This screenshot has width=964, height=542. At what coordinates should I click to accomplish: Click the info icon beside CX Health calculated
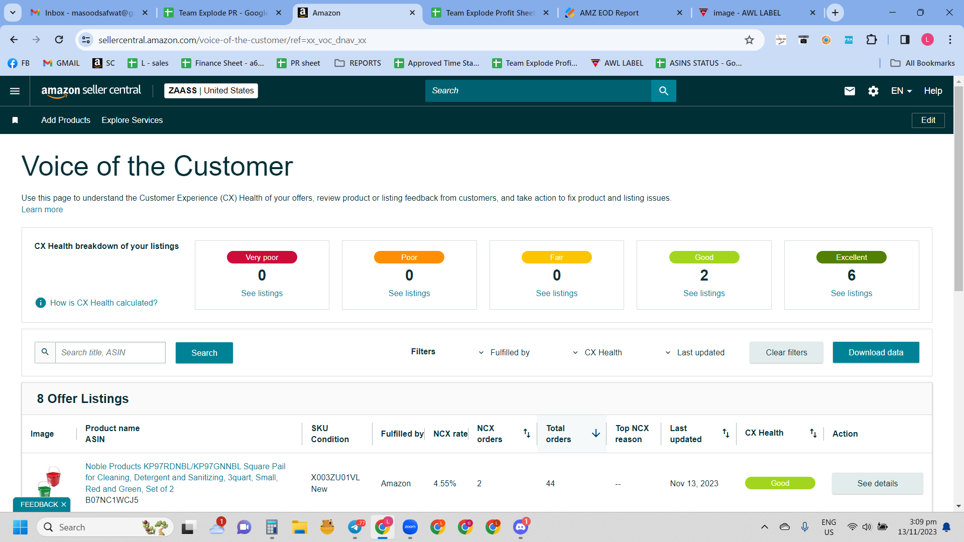click(x=41, y=303)
